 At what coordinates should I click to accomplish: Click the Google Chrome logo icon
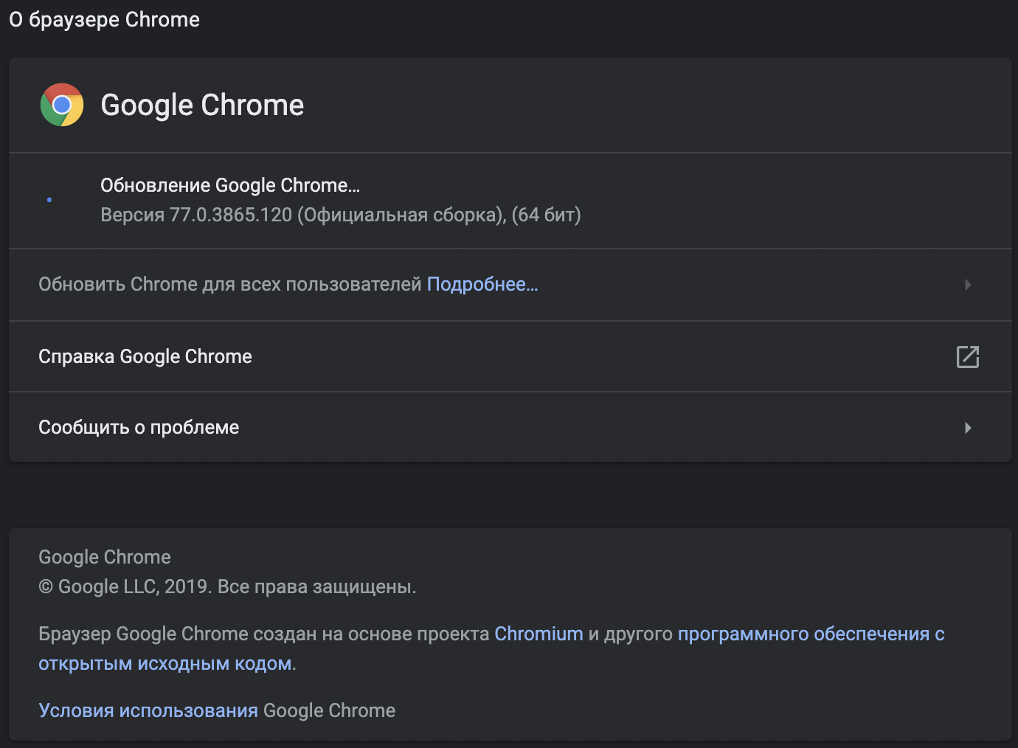62,105
